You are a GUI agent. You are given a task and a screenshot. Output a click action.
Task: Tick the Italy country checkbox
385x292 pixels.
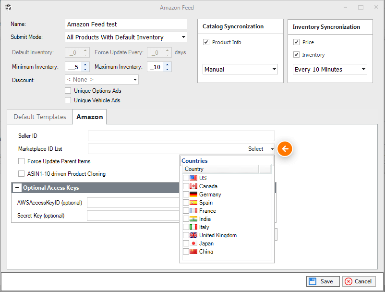[x=186, y=227]
